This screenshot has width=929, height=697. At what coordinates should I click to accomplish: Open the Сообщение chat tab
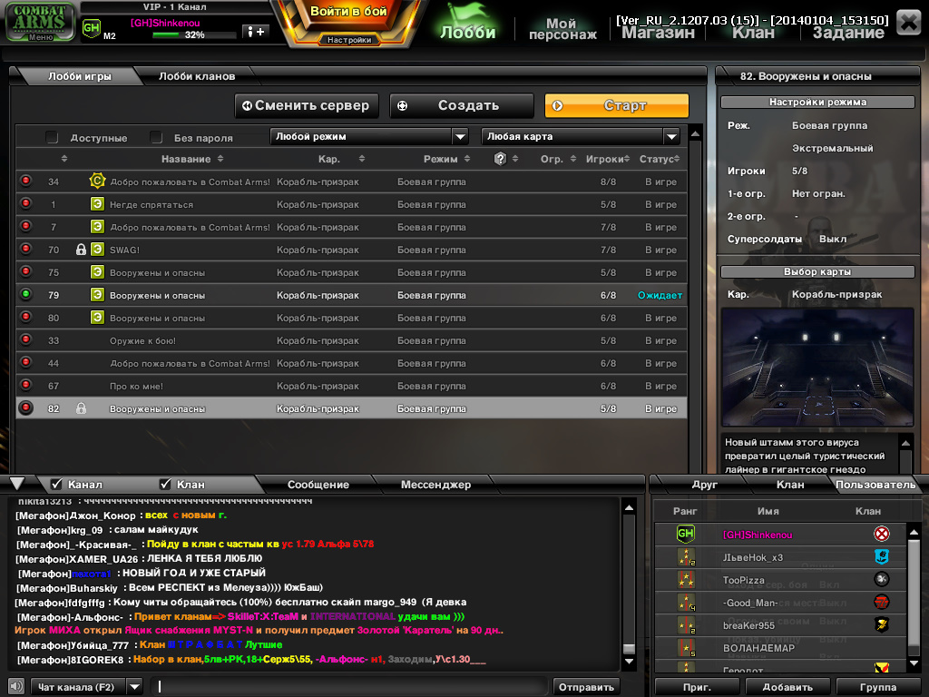pyautogui.click(x=318, y=485)
